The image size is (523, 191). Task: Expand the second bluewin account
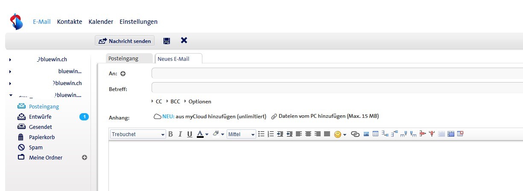10,71
